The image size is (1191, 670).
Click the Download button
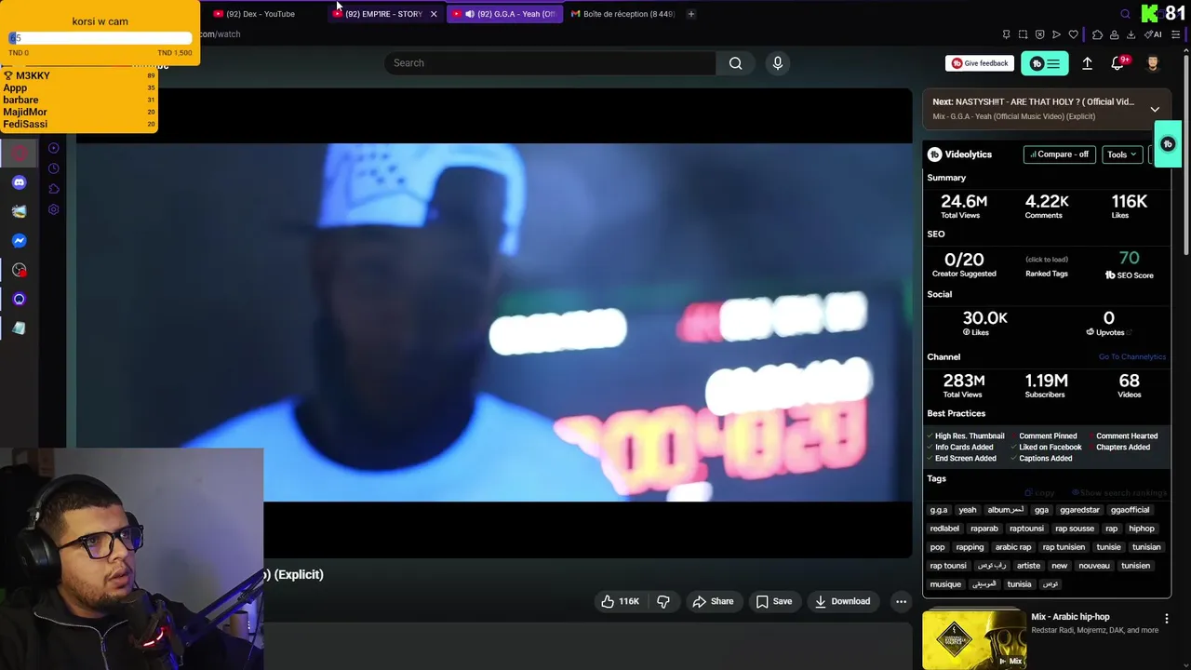842,601
